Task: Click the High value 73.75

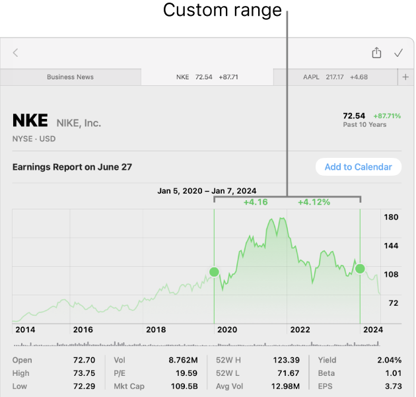Action: [84, 373]
